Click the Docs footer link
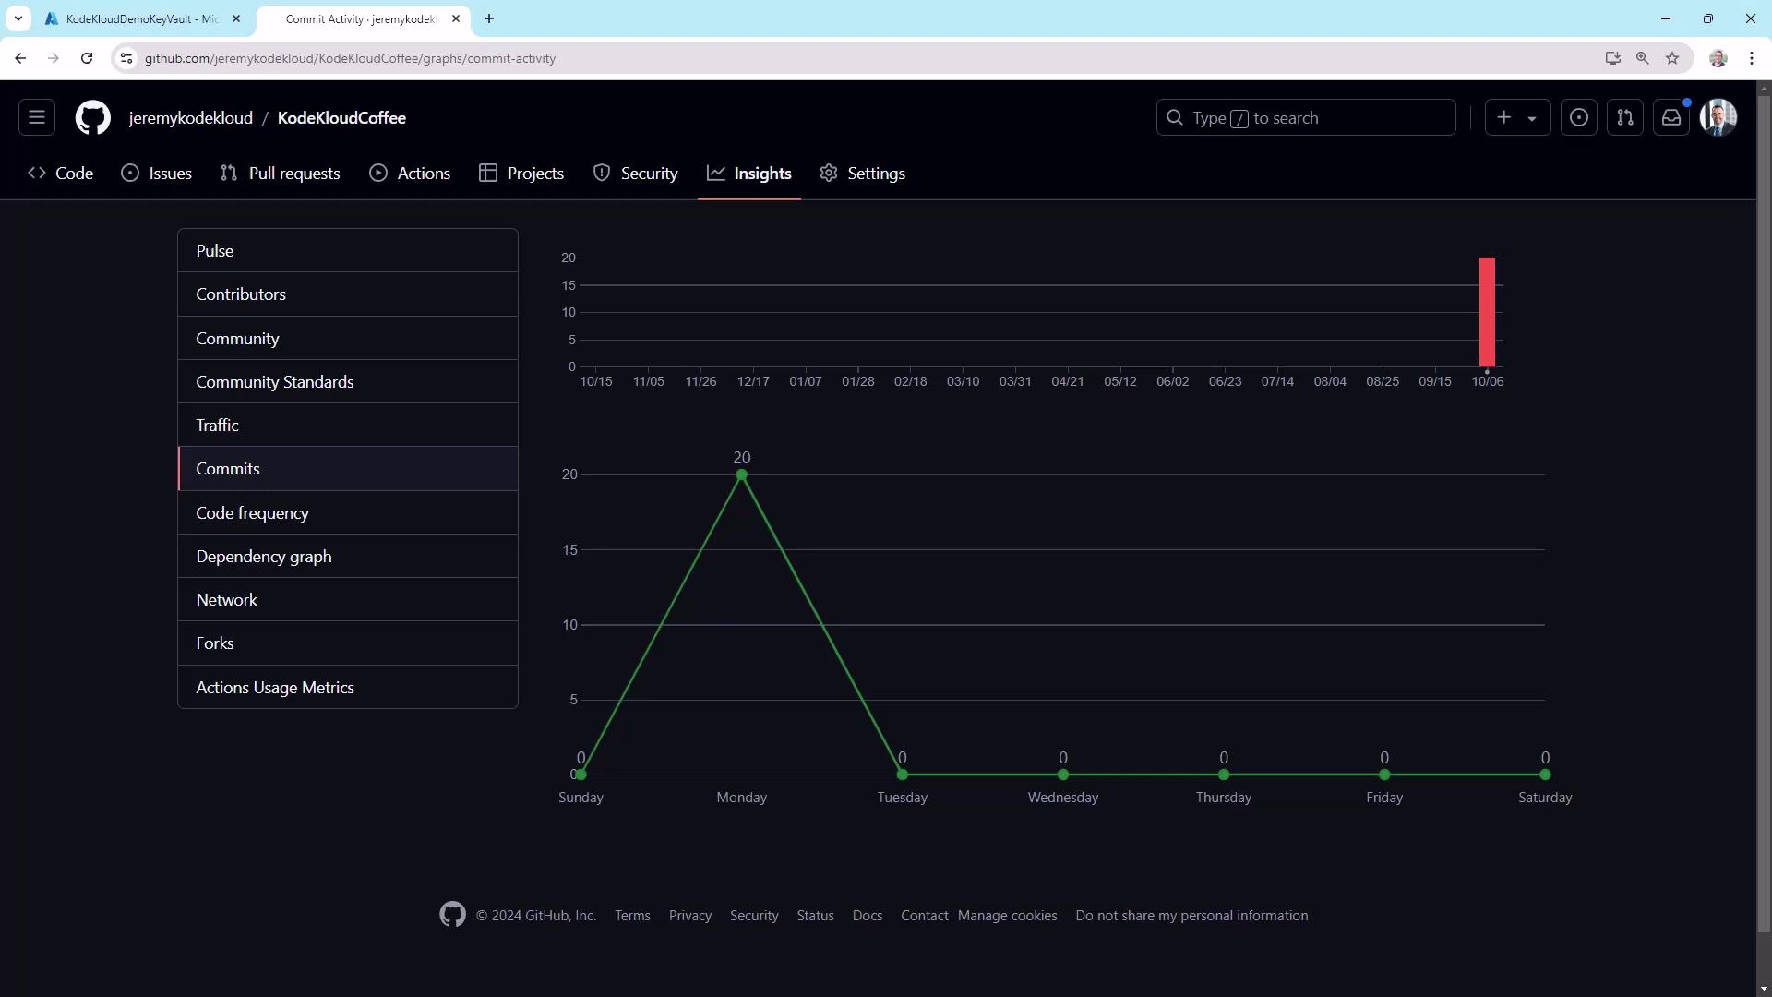Screen dimensions: 1772x997 coord(867,916)
